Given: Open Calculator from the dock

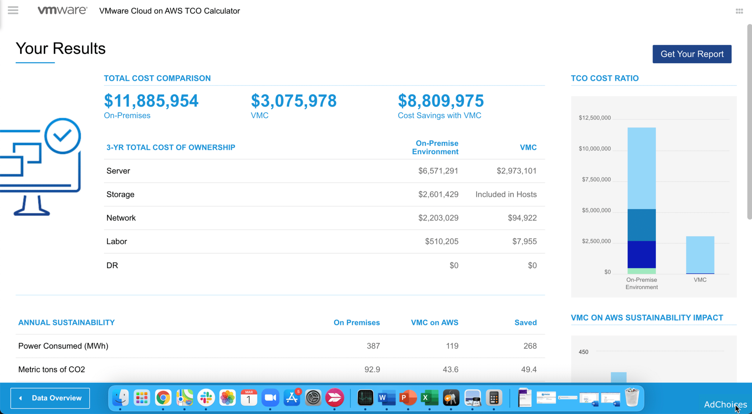Looking at the screenshot, I should [494, 397].
